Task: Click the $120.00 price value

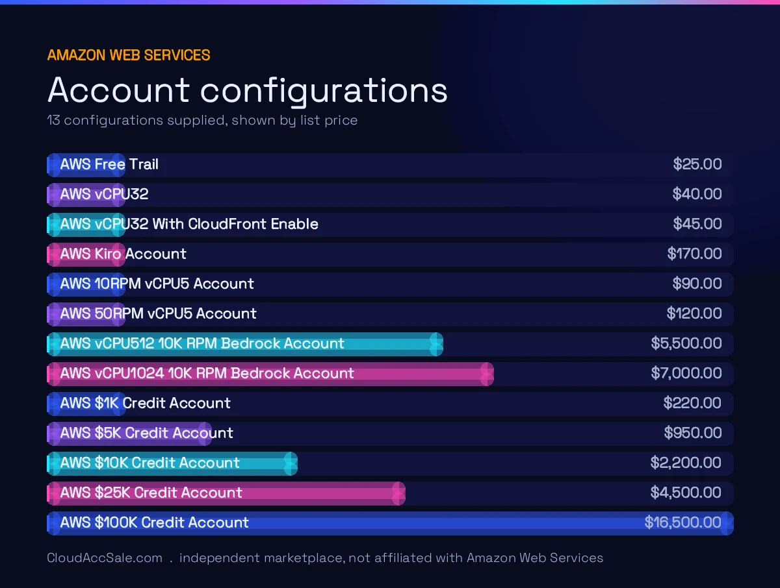Action: [694, 313]
